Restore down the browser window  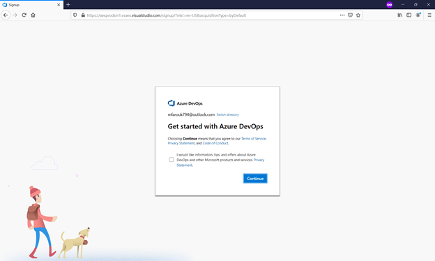click(x=415, y=4)
